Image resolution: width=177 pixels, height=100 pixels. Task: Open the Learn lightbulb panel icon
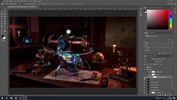[175, 9]
